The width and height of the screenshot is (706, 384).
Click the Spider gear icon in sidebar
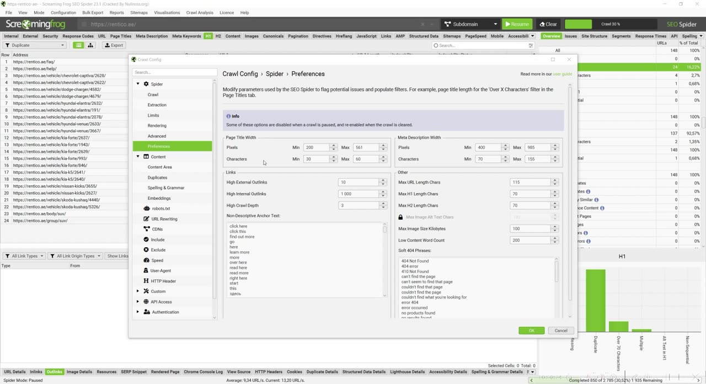point(146,84)
